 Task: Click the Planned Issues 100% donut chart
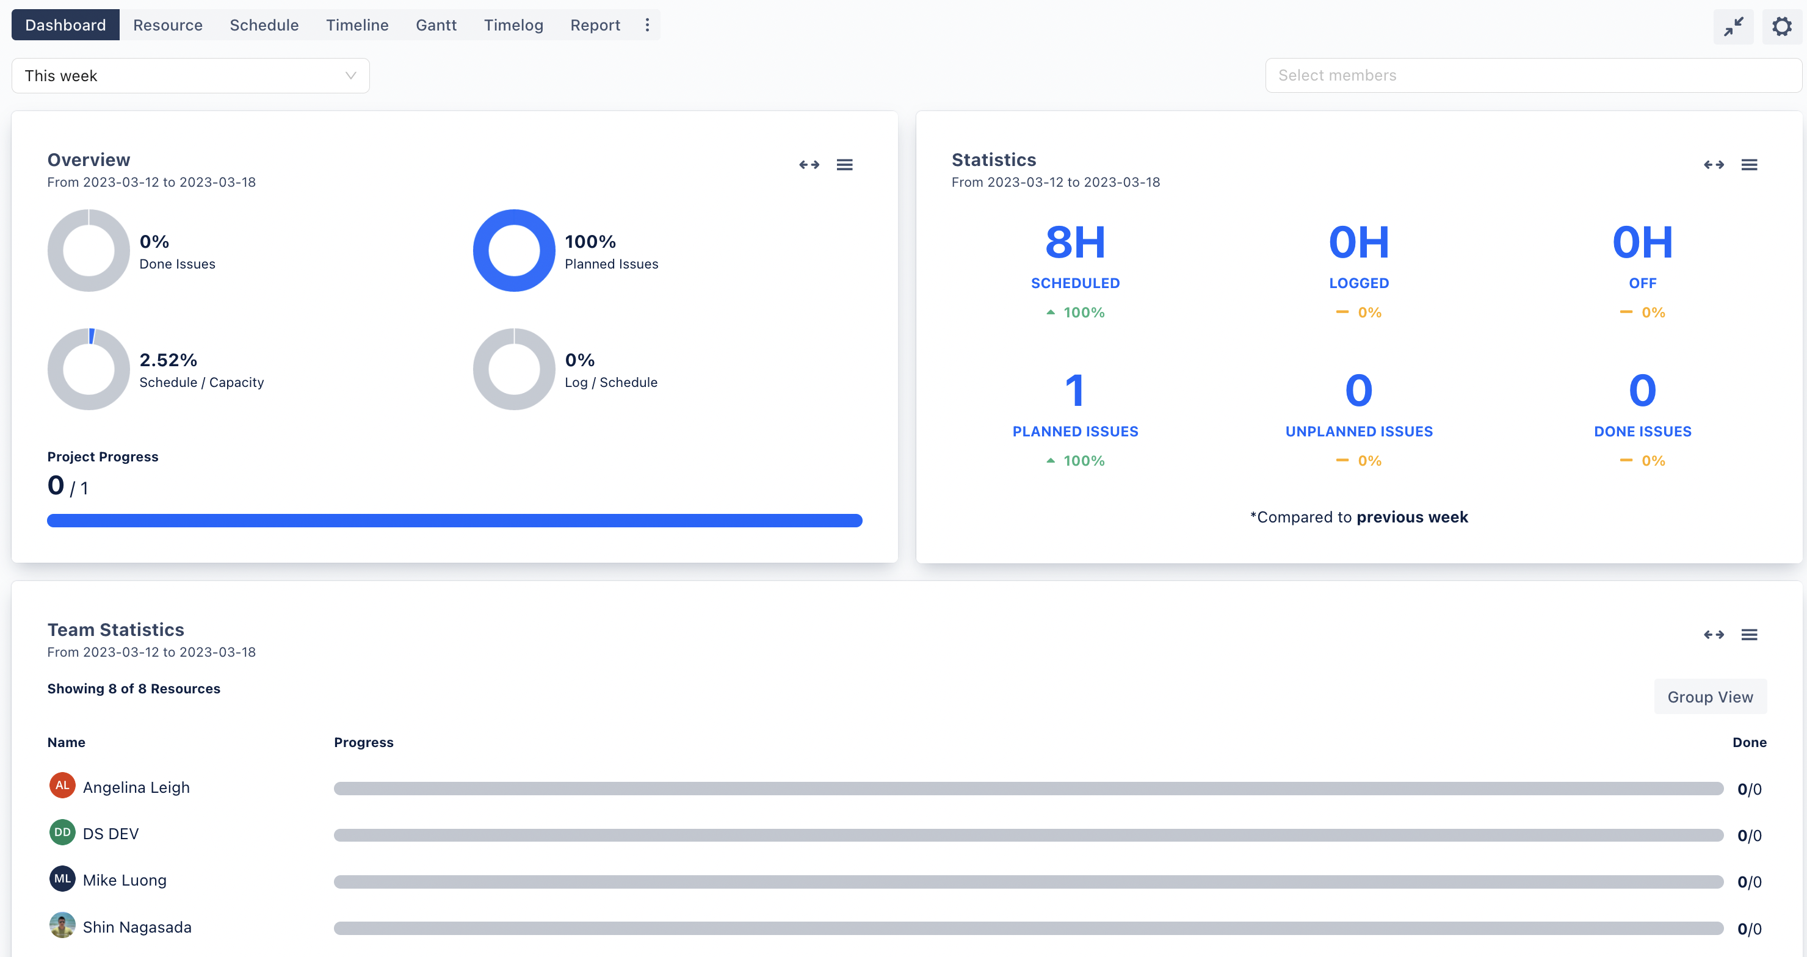point(513,250)
